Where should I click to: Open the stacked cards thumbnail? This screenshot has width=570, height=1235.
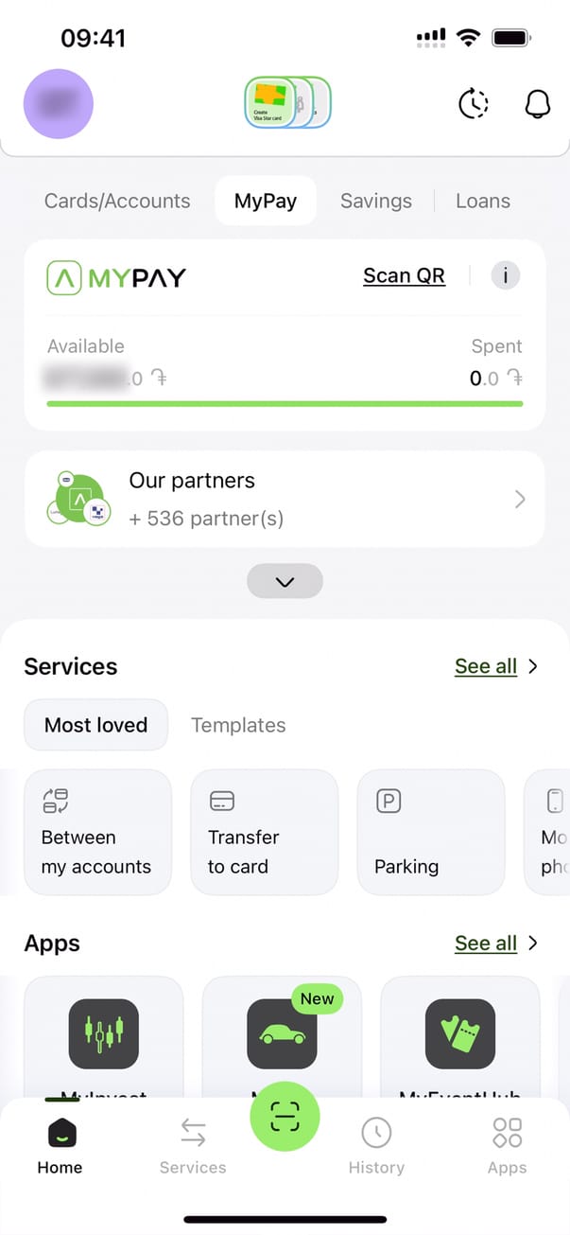287,102
